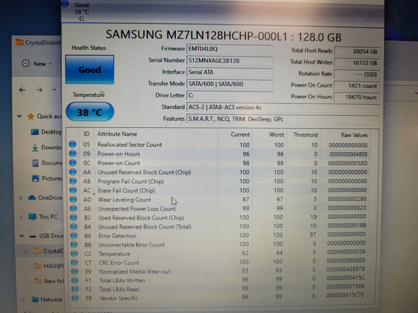Click the status icon for Unexpected Power Loss Count

click(x=73, y=208)
